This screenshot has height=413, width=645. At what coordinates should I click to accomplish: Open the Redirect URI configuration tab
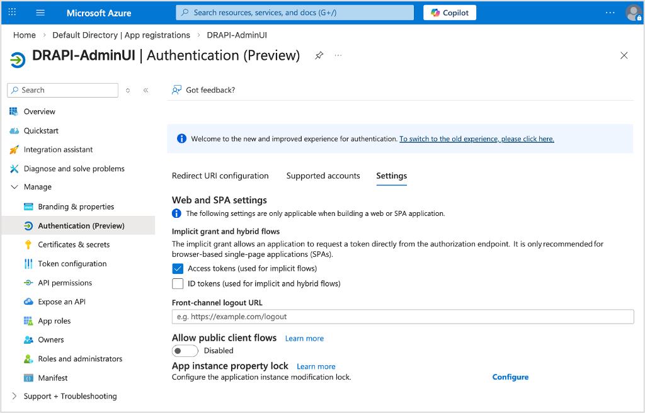click(x=220, y=176)
